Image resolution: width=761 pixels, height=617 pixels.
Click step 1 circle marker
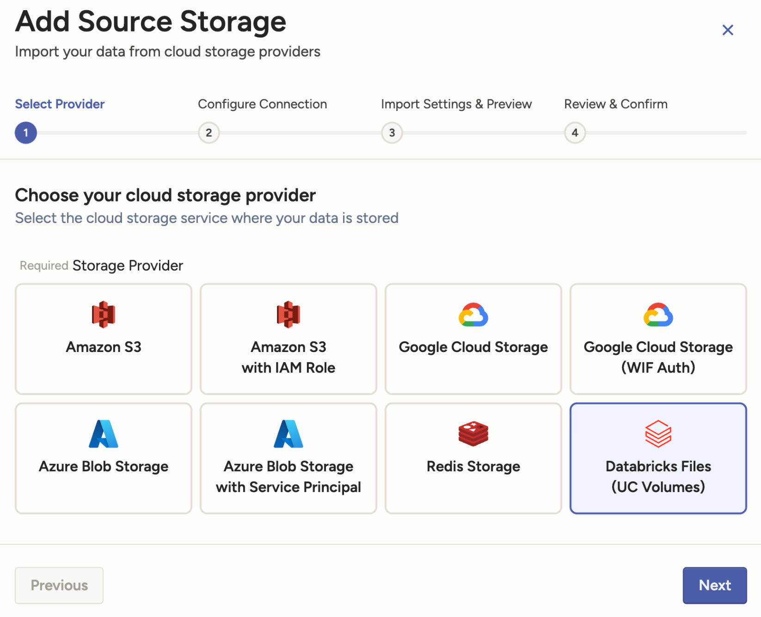pos(26,133)
